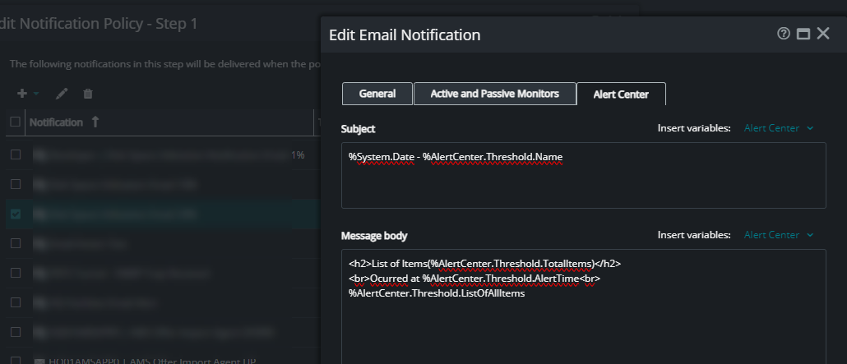
Task: Expand Subject Alert Center variables dropdown
Action: point(779,128)
